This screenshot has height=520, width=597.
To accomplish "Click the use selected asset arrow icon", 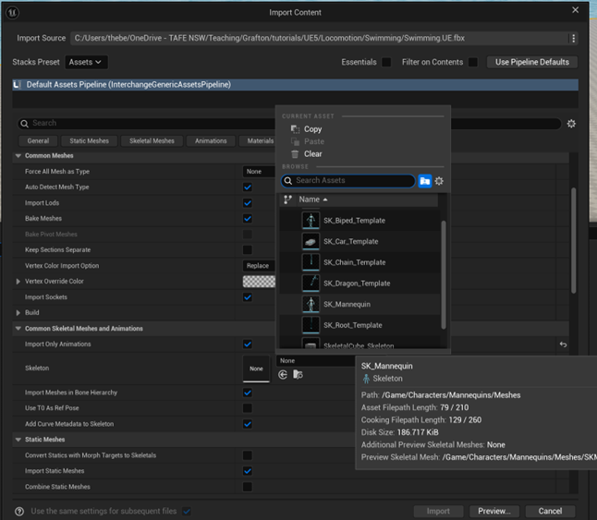I will coord(283,375).
